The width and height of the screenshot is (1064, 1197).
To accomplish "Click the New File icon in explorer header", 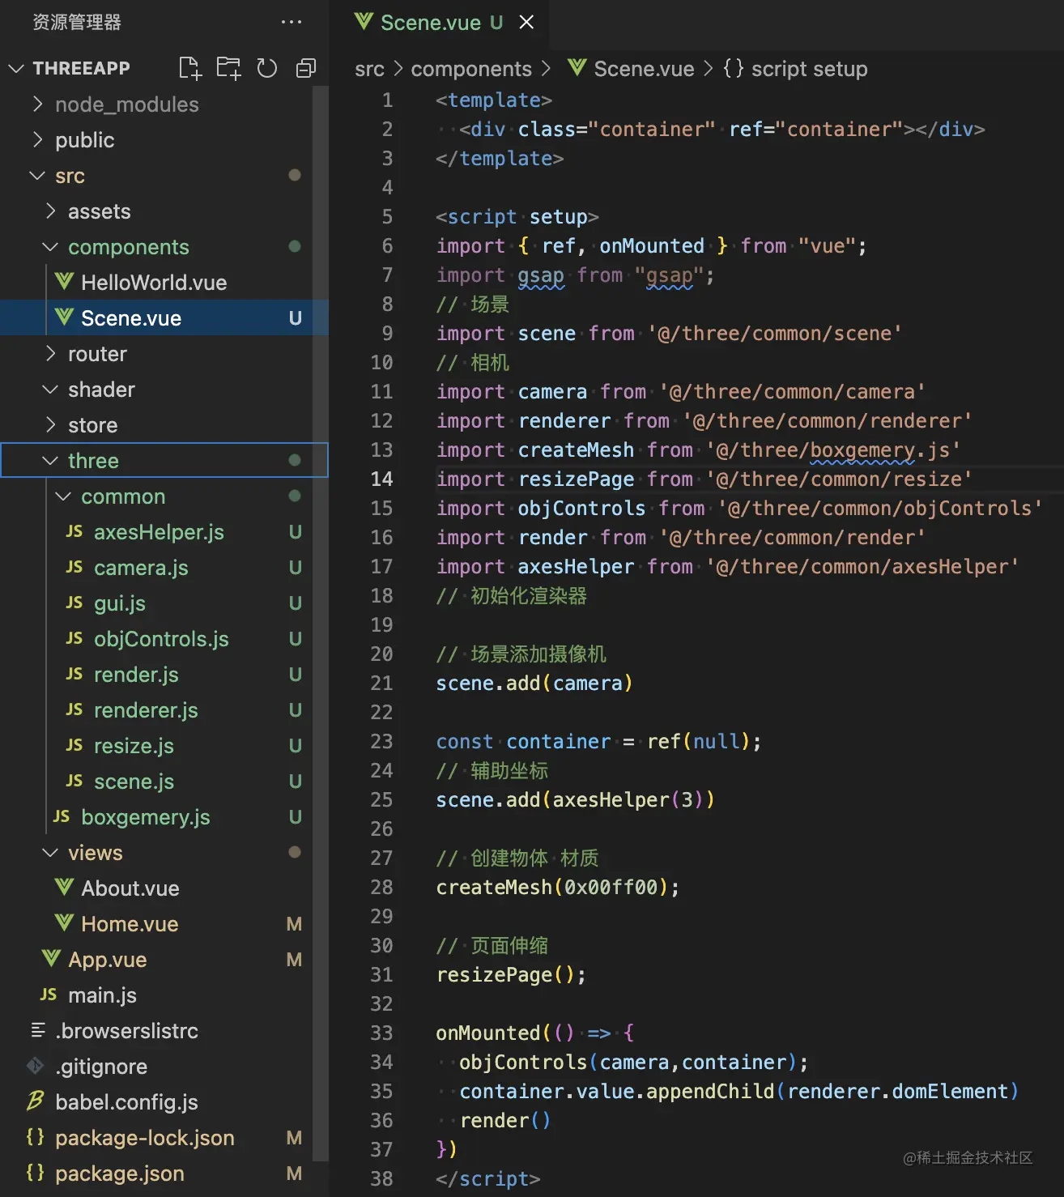I will 190,68.
